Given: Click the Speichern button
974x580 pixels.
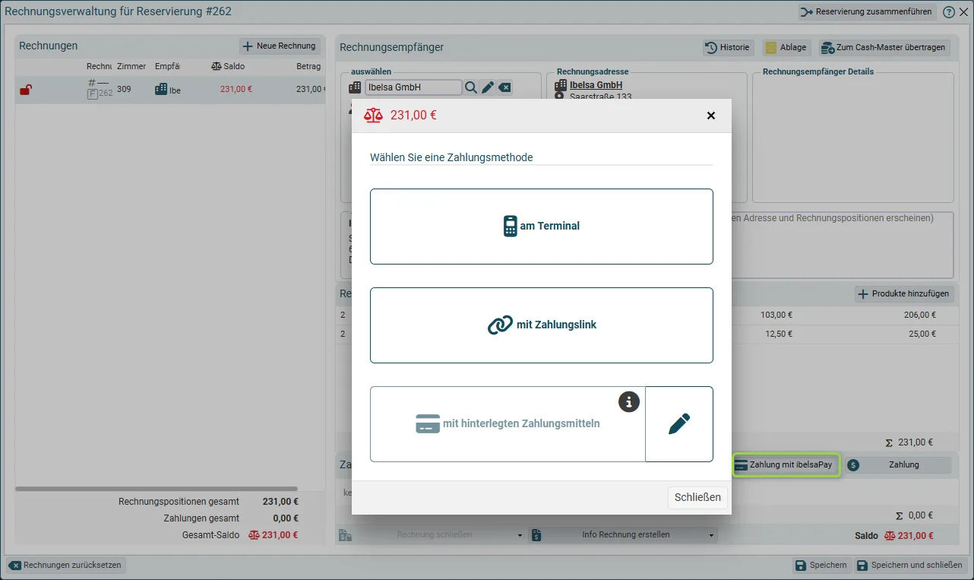Looking at the screenshot, I should pos(821,566).
